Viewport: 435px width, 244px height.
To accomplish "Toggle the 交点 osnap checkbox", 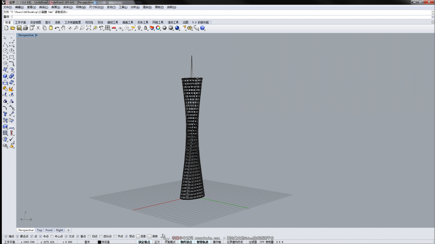I will pos(66,236).
